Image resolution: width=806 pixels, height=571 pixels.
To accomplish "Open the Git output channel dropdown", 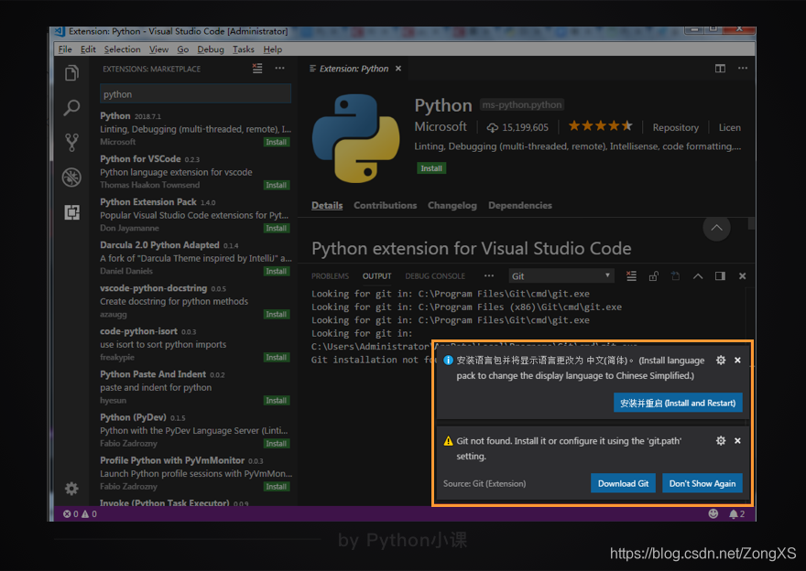I will pyautogui.click(x=561, y=276).
